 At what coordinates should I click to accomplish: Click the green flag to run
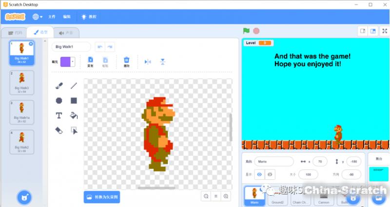(246, 31)
